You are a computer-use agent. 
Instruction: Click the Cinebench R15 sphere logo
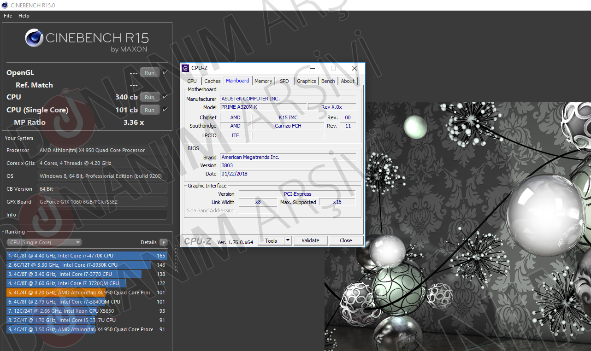pos(34,38)
